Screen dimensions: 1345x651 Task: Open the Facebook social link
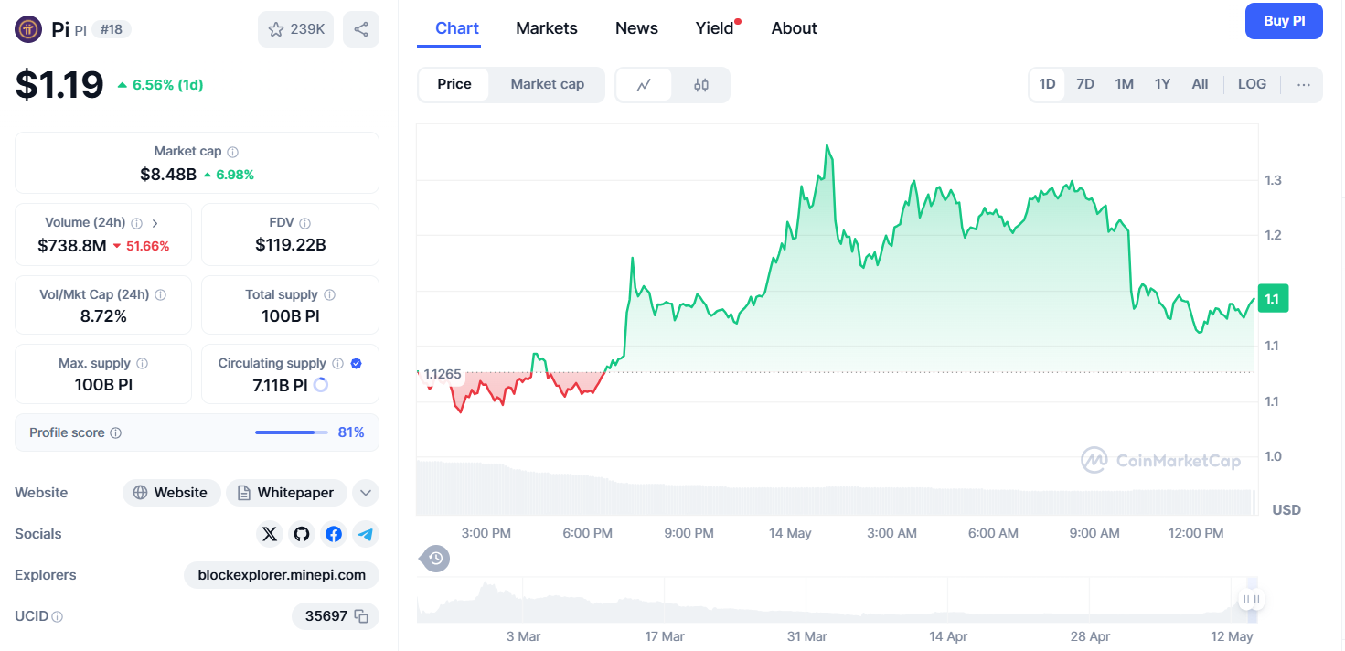click(334, 534)
